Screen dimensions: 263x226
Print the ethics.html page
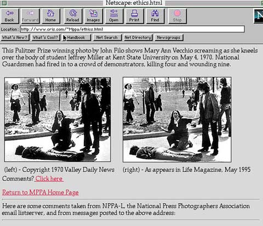coord(134,16)
